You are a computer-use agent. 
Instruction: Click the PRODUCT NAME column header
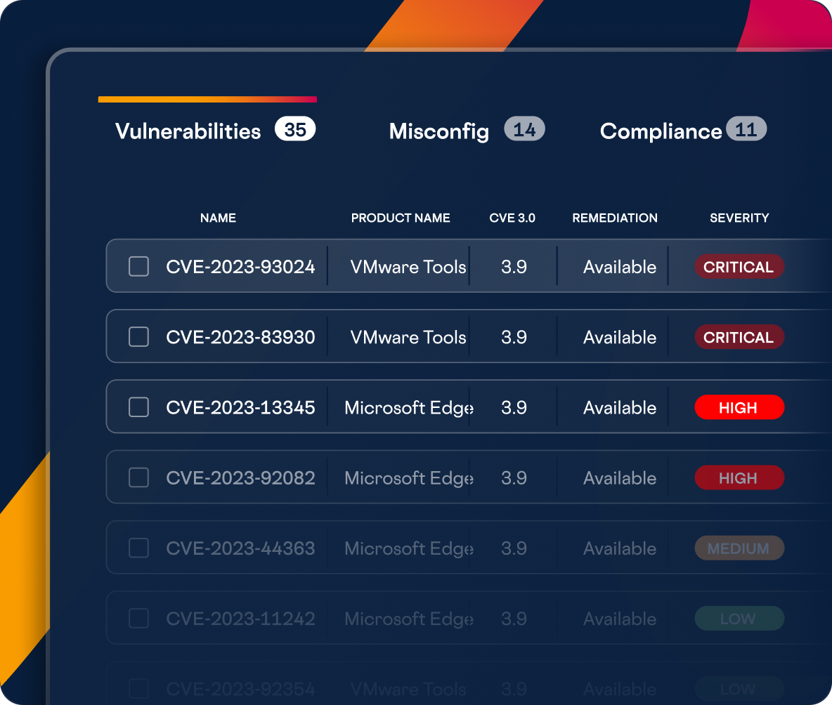coord(401,218)
